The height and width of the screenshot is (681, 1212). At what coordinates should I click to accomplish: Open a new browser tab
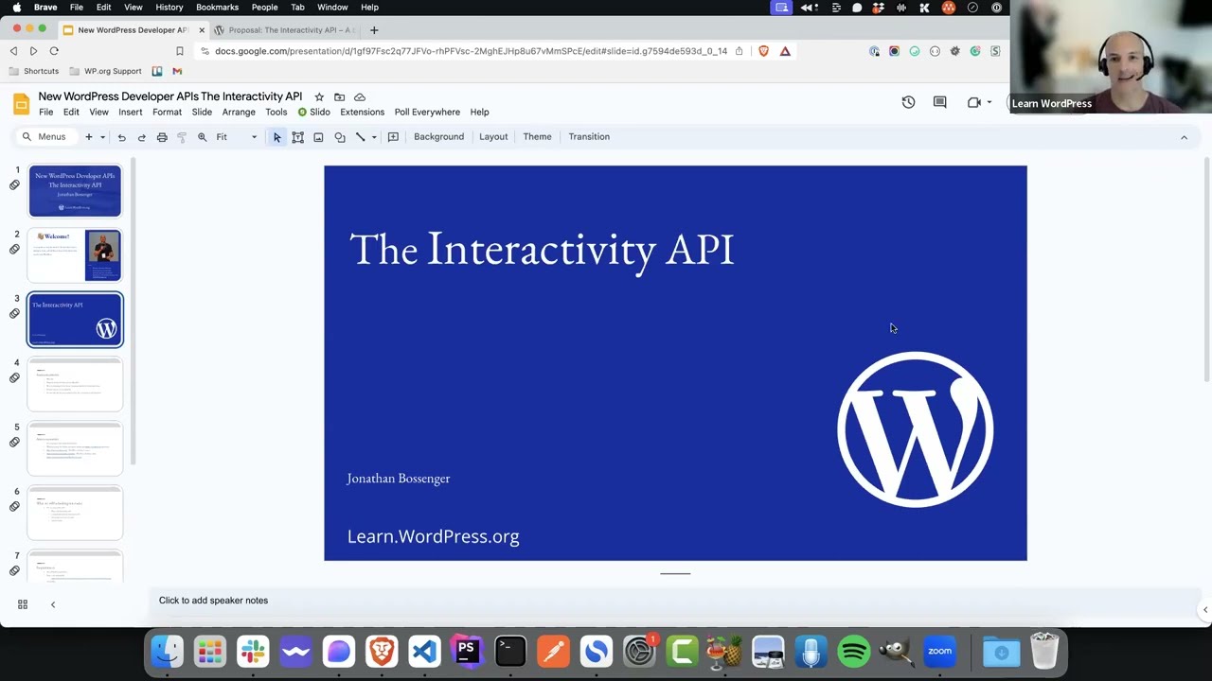click(374, 30)
